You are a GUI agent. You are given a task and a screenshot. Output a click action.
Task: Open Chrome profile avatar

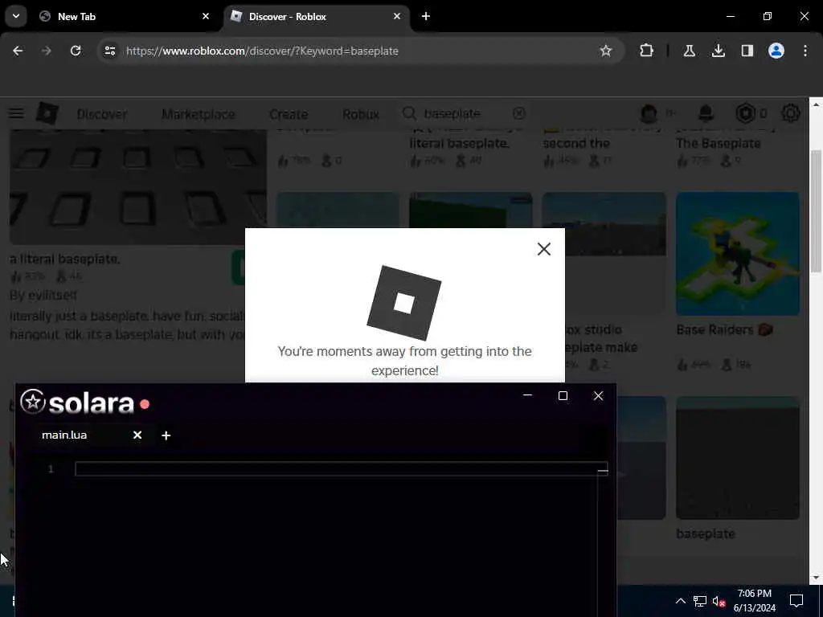coord(776,51)
